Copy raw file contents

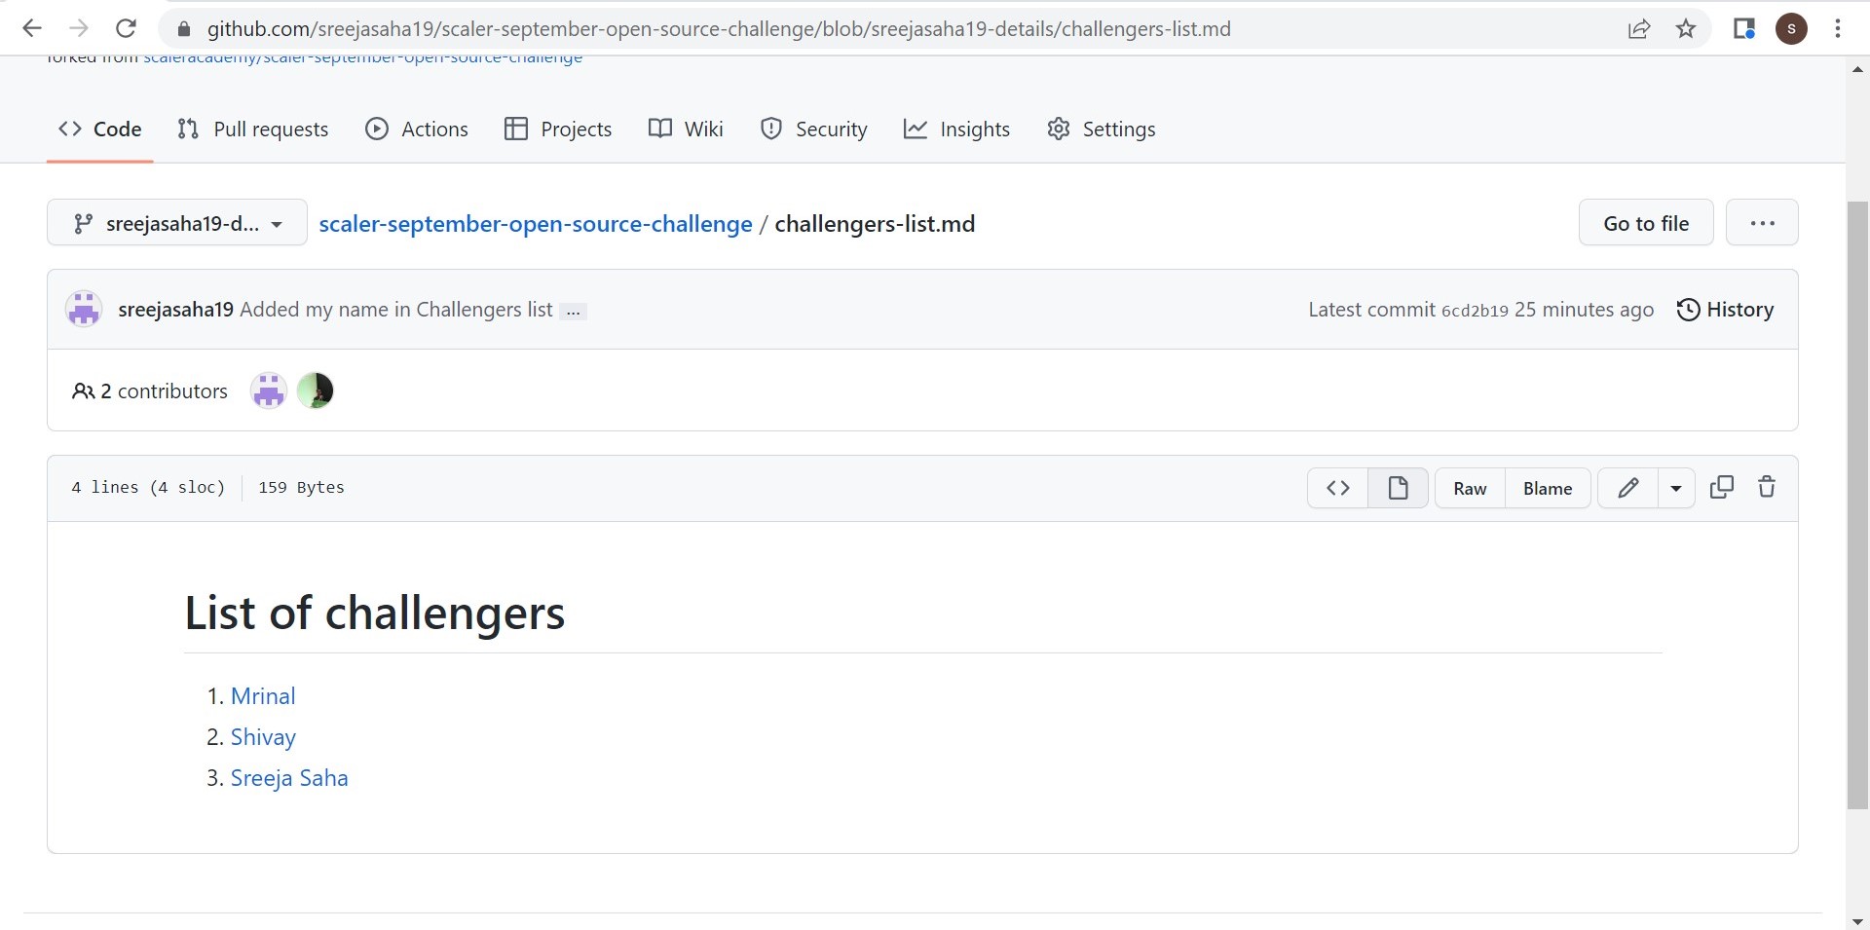click(x=1722, y=487)
